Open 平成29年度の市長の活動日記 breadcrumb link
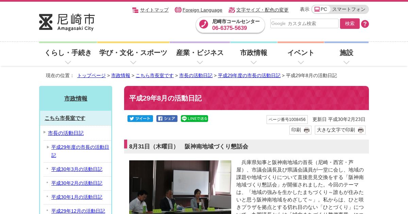 [249, 75]
